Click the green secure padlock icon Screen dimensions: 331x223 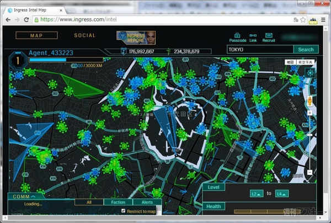pyautogui.click(x=36, y=20)
